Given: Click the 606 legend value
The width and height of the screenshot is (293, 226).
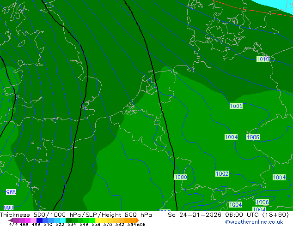Looking at the screenshot, I should 141,224.
